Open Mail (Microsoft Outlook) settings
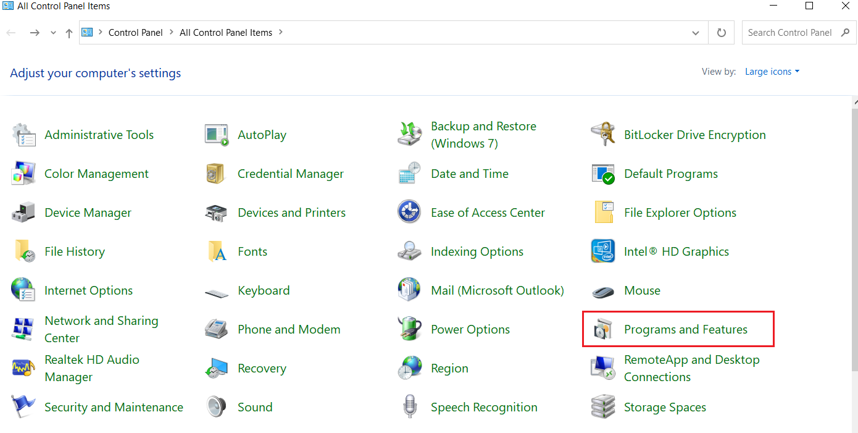 [497, 290]
